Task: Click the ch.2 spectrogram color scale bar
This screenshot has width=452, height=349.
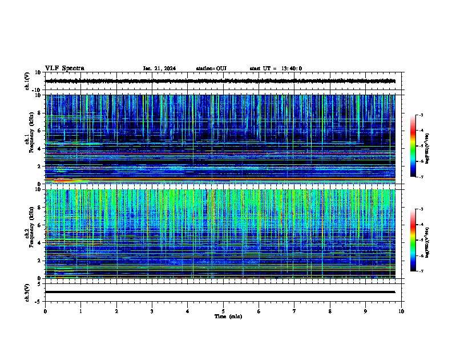Action: pos(413,240)
